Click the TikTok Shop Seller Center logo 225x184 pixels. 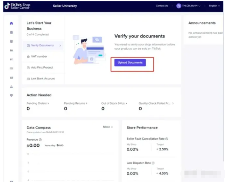pos(17,6)
